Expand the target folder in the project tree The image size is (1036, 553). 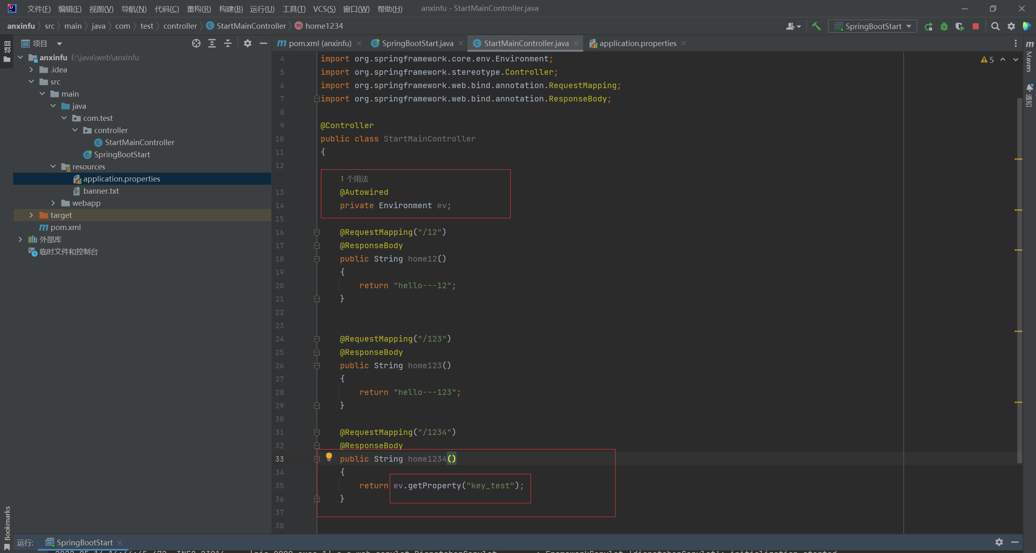[31, 215]
